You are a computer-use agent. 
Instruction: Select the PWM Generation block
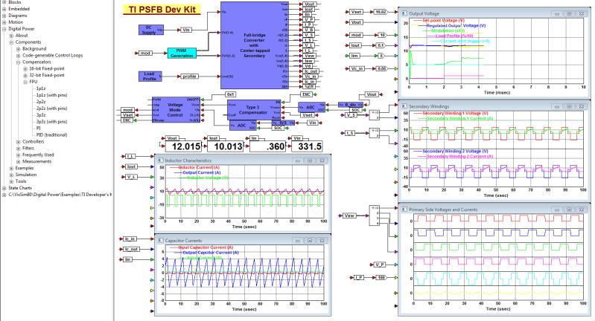(182, 53)
